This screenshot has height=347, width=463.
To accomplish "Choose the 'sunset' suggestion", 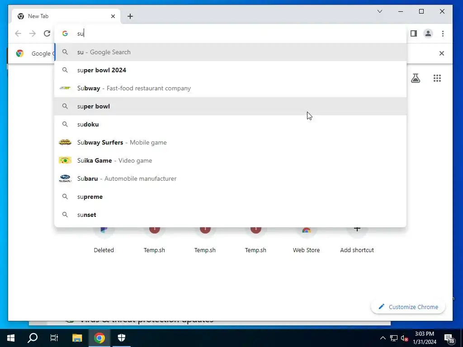I will (231, 215).
